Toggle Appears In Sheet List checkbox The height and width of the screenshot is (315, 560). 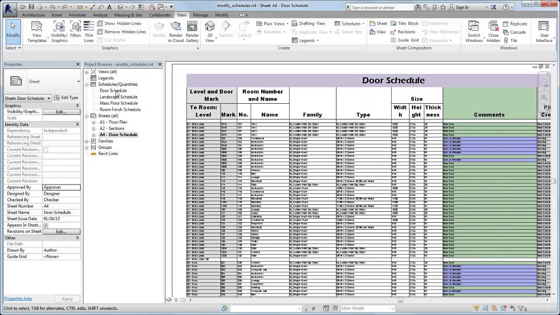(x=45, y=225)
